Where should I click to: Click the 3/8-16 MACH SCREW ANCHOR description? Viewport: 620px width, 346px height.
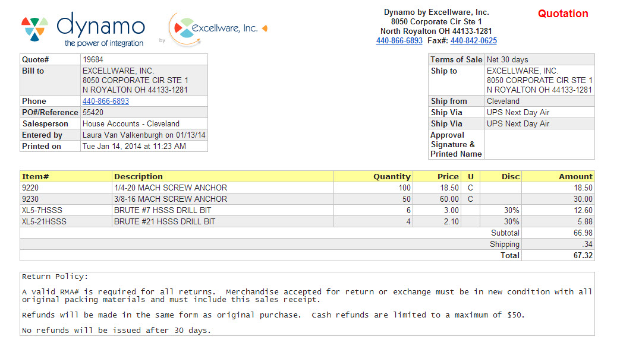point(170,199)
